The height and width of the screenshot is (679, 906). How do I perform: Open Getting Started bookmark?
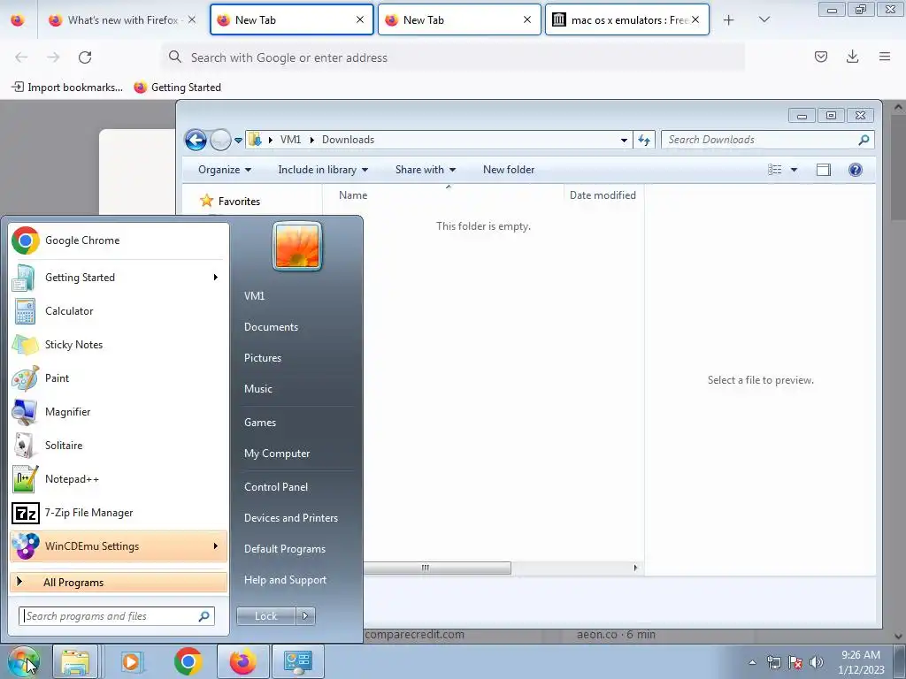tap(178, 88)
